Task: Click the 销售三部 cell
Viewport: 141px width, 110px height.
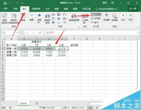Action: (12, 55)
